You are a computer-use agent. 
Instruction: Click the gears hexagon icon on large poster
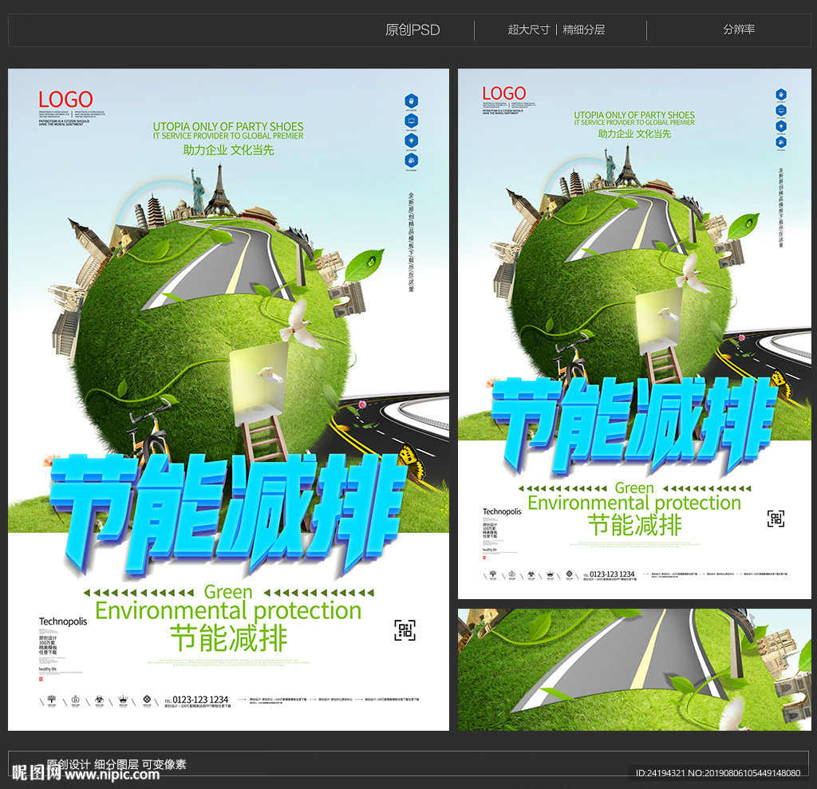tap(411, 160)
